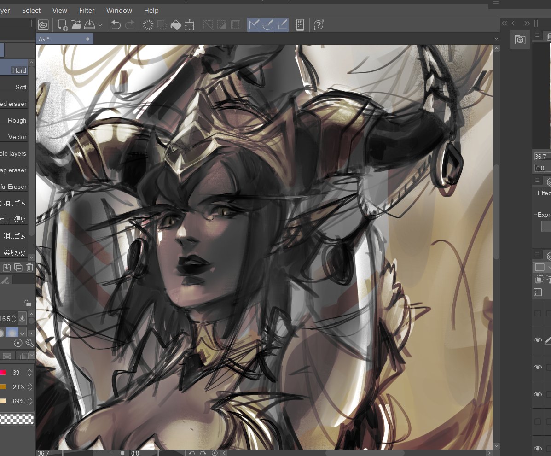Select the highlighted hardness preset thumbnail
Screen dimensions: 551x456
[12, 332]
